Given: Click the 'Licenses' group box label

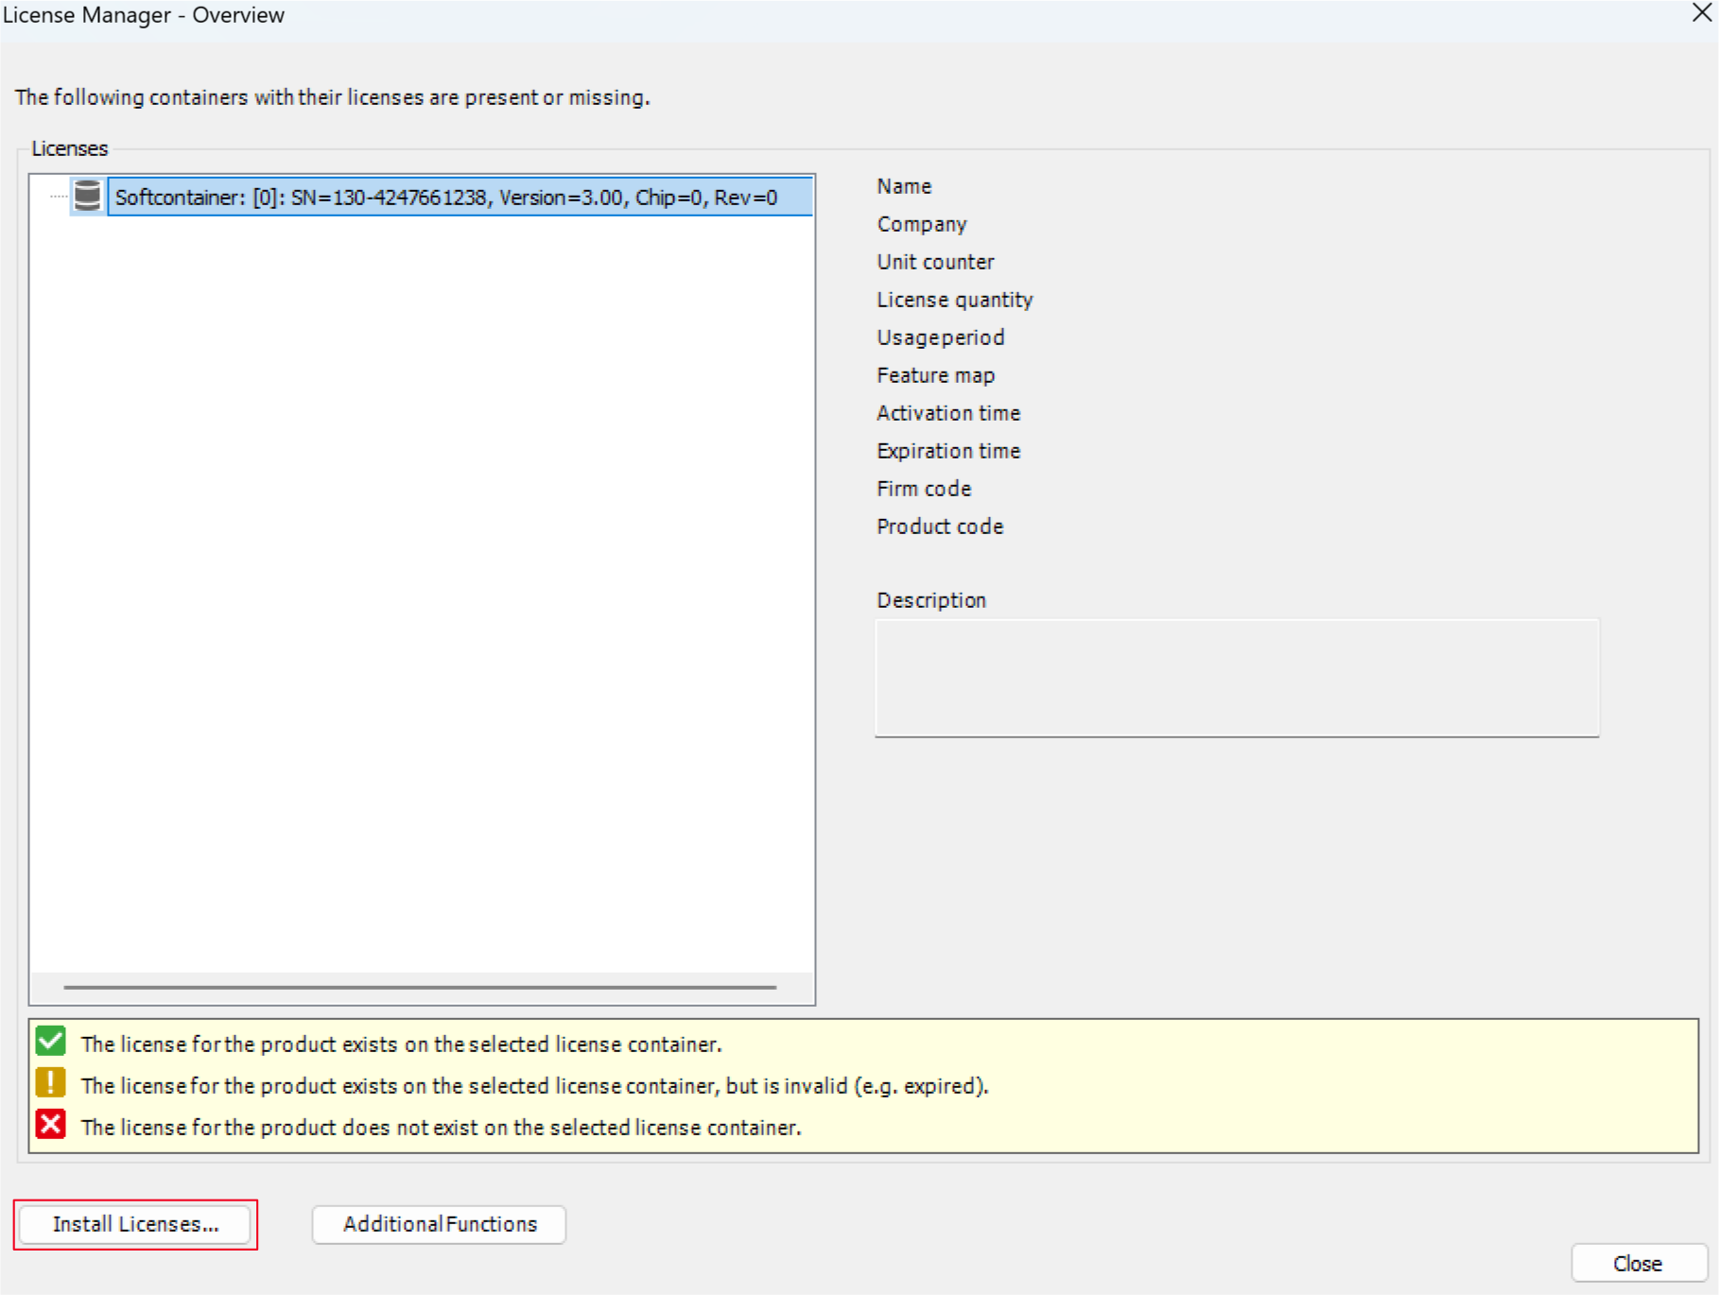Looking at the screenshot, I should 70,148.
